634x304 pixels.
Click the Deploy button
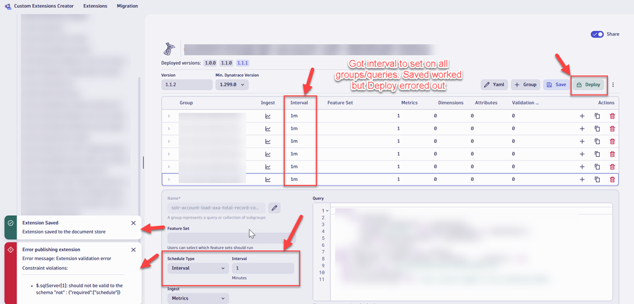pyautogui.click(x=588, y=84)
